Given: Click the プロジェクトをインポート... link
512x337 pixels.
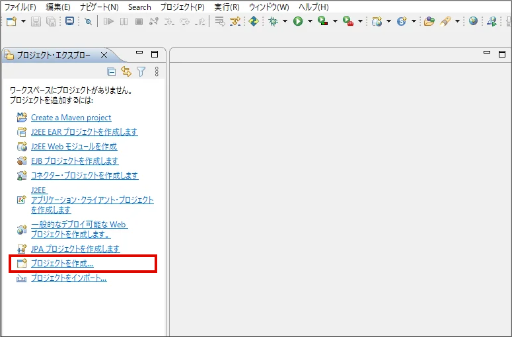Looking at the screenshot, I should [69, 278].
